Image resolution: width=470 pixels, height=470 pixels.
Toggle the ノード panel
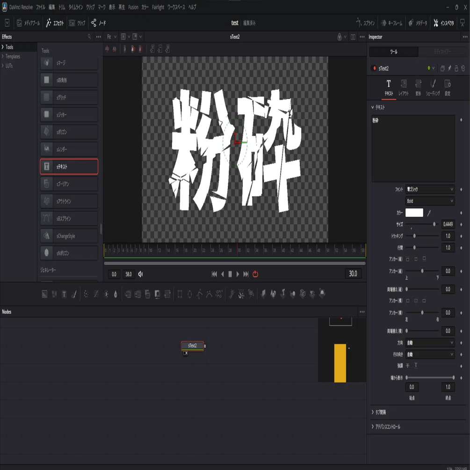[98, 23]
